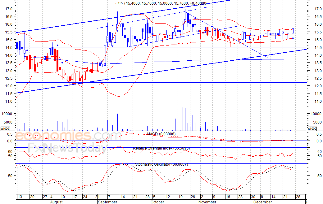323x204 pixels.
Task: Click the 5000 volume label on right axis
Action: (x=317, y=122)
